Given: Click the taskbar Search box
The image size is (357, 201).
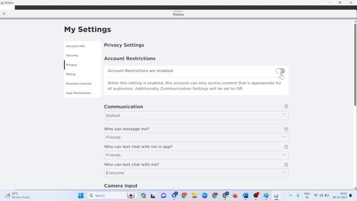Looking at the screenshot, I should point(112,195).
